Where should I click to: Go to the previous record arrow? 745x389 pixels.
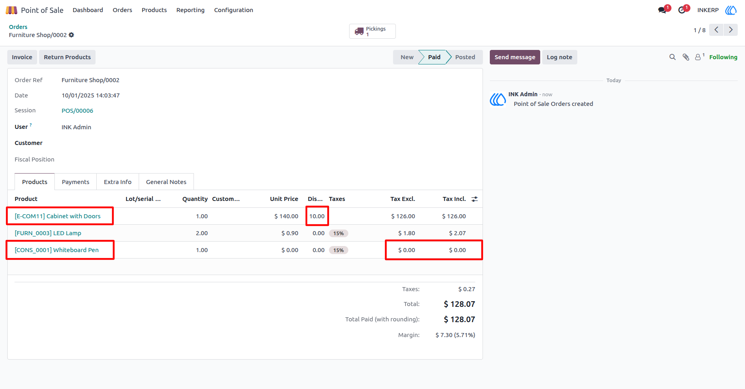click(716, 30)
